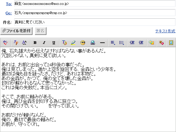This screenshot has width=176, height=132.
Task: Pick highlight color with marker icon
Action: tap(73, 43)
